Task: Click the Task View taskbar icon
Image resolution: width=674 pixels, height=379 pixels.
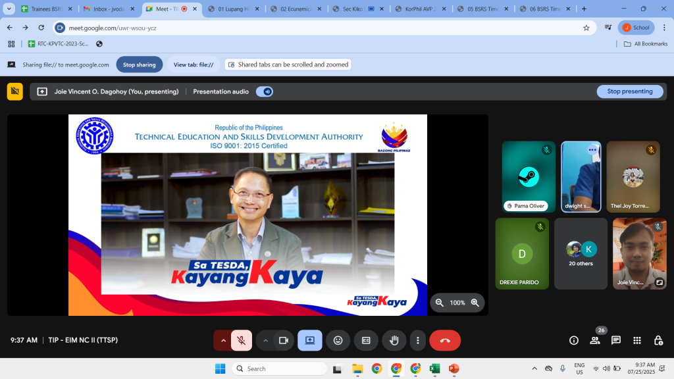Action: [338, 368]
